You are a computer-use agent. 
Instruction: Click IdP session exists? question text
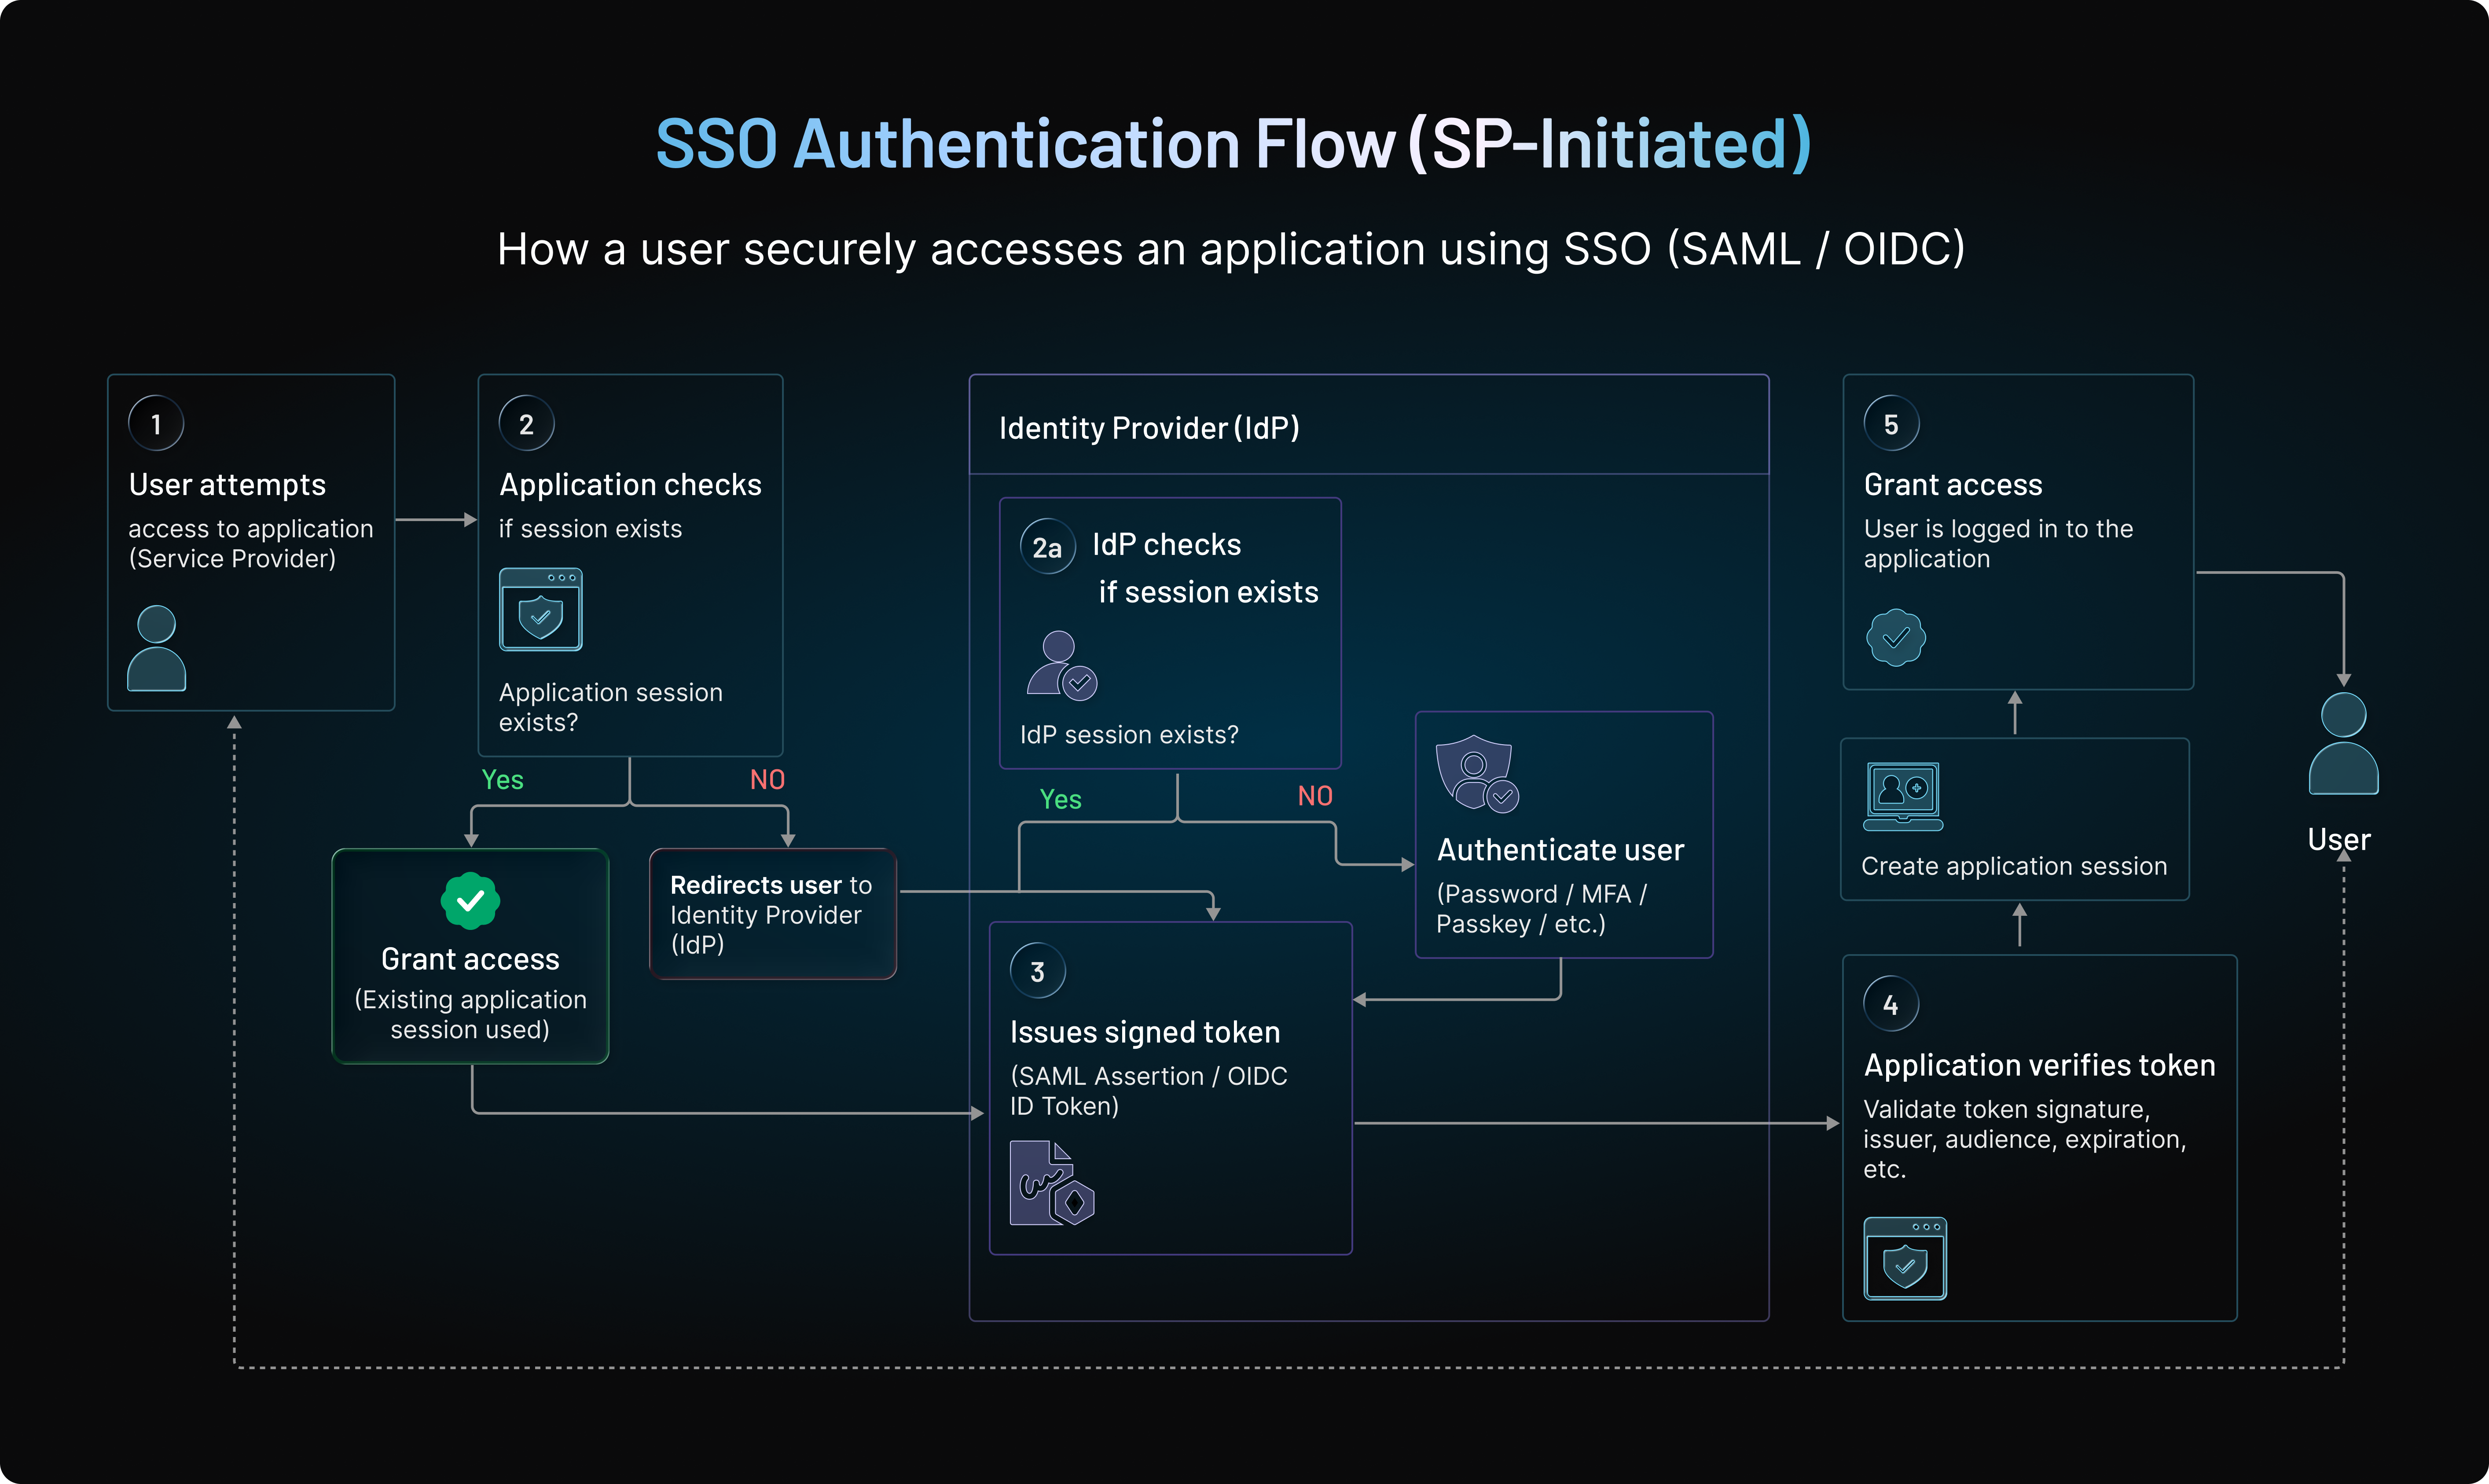click(1130, 735)
